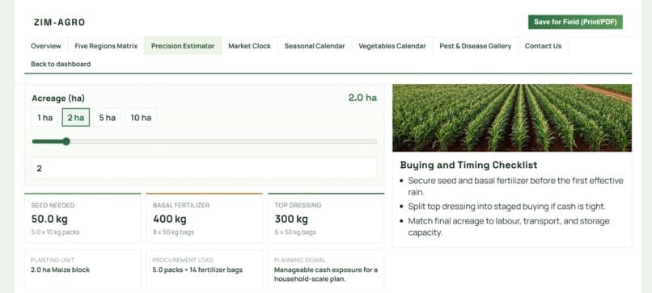Switch to Five Regions Matrix tab

[106, 46]
